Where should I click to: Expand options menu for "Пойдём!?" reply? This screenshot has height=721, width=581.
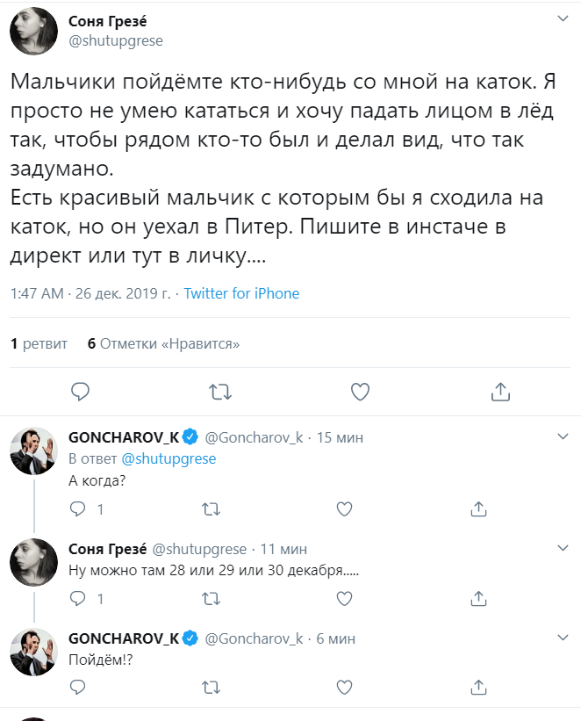pos(563,637)
